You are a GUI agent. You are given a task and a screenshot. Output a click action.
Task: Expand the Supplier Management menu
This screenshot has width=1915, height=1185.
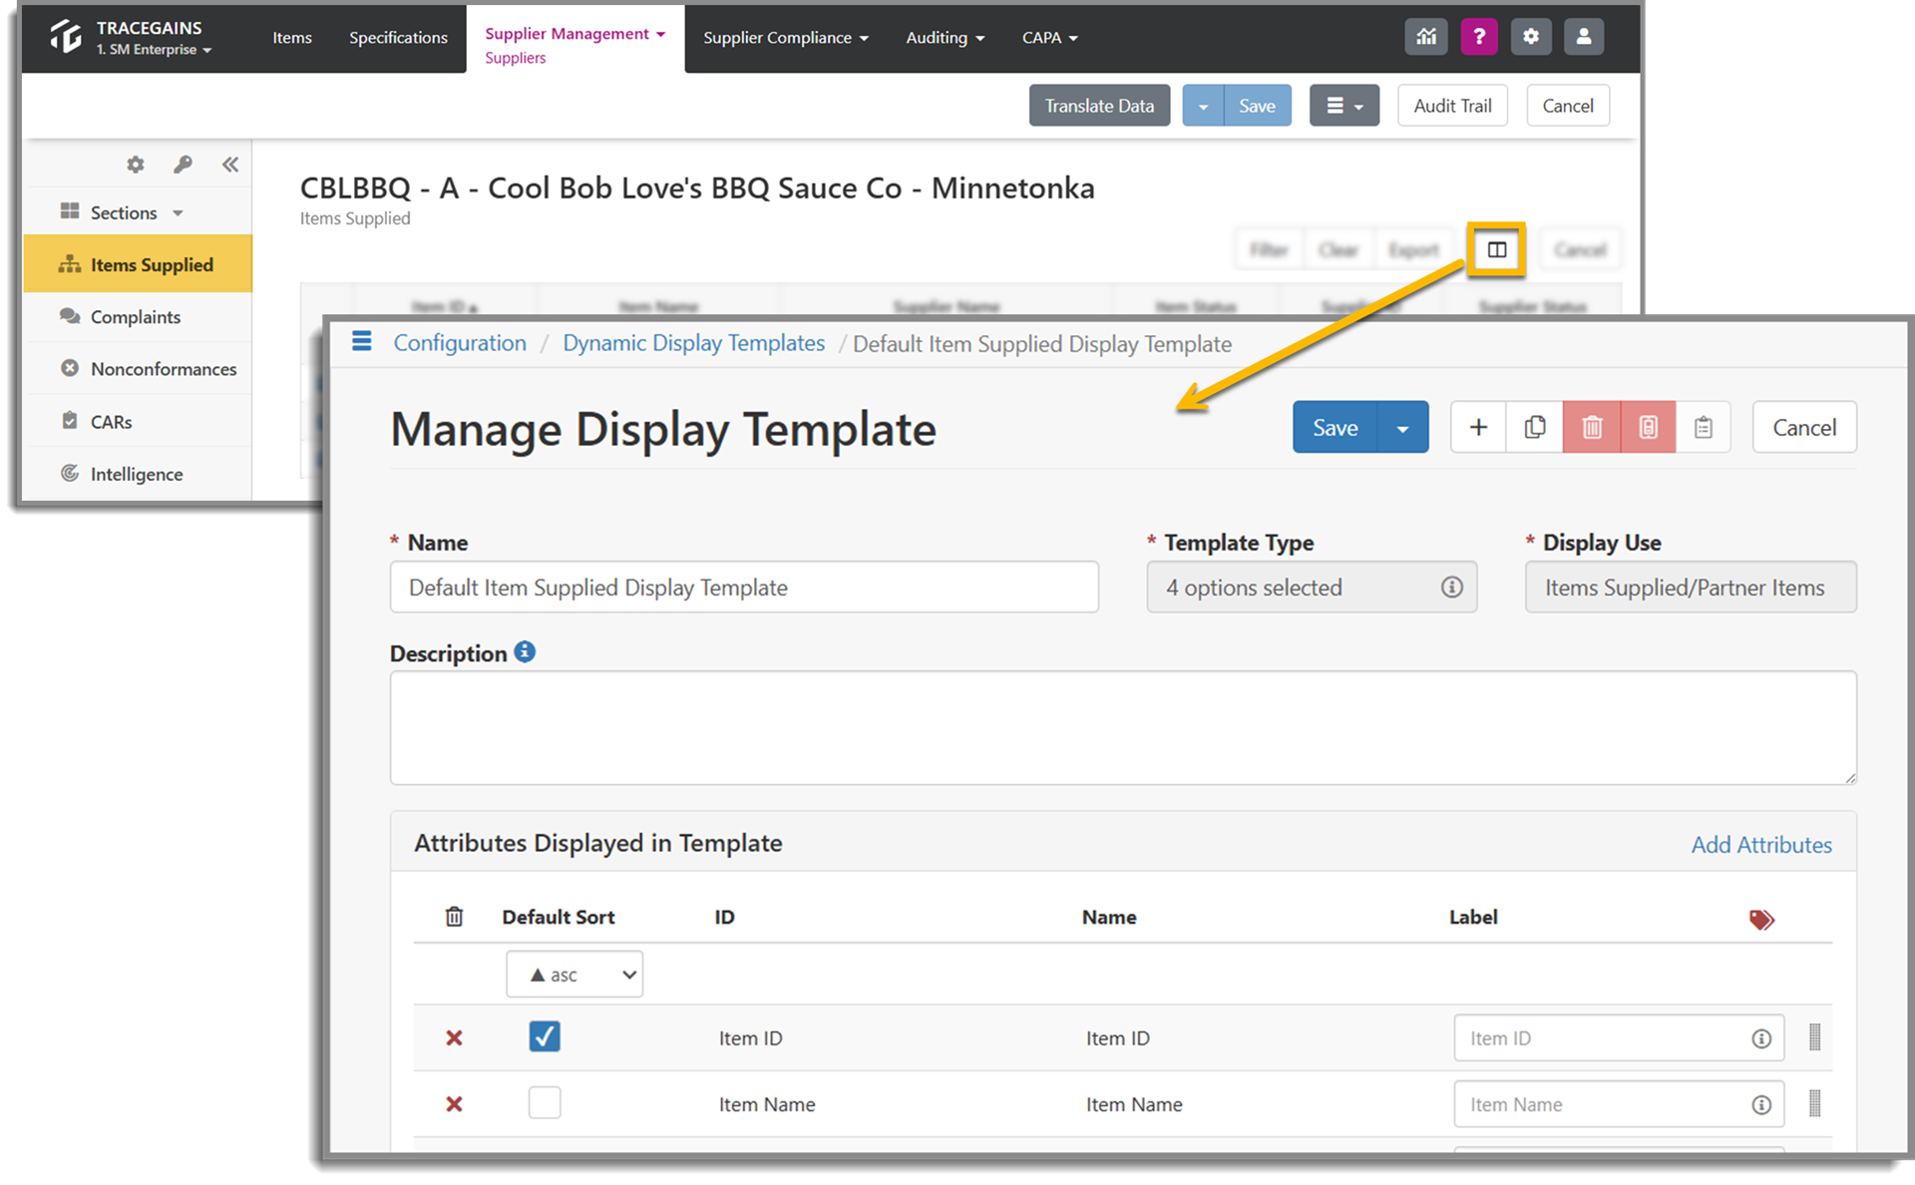coord(574,34)
